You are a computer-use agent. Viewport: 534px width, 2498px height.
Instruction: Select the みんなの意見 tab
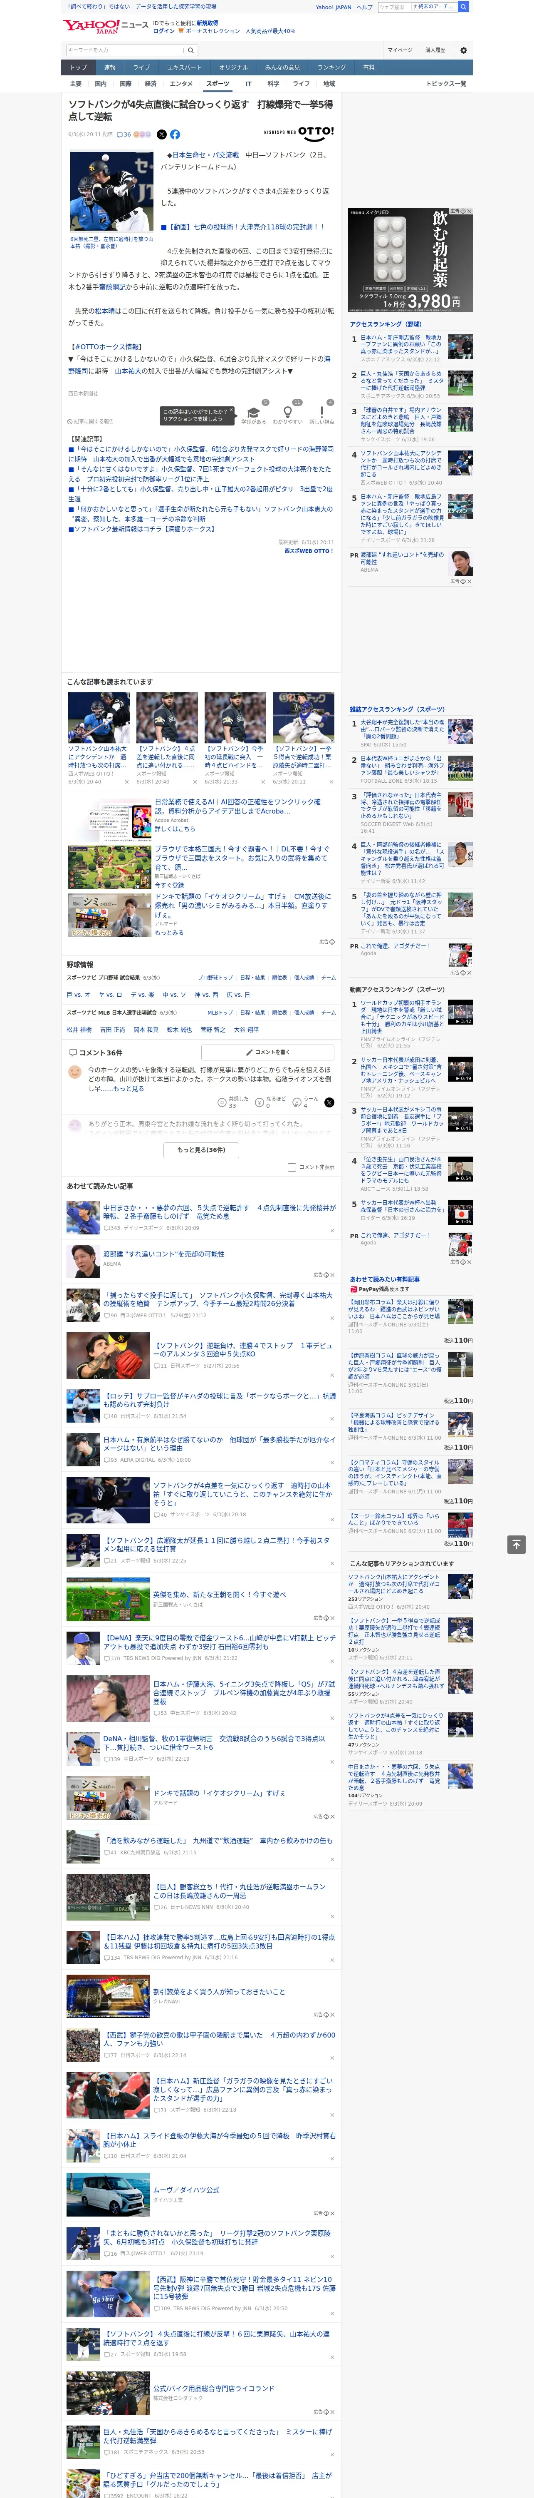pos(283,68)
